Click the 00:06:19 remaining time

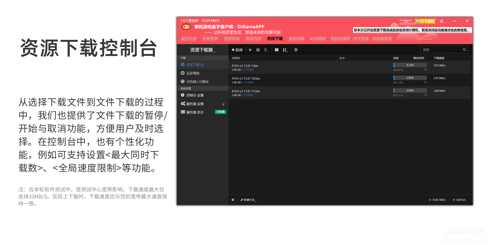tap(398, 70)
